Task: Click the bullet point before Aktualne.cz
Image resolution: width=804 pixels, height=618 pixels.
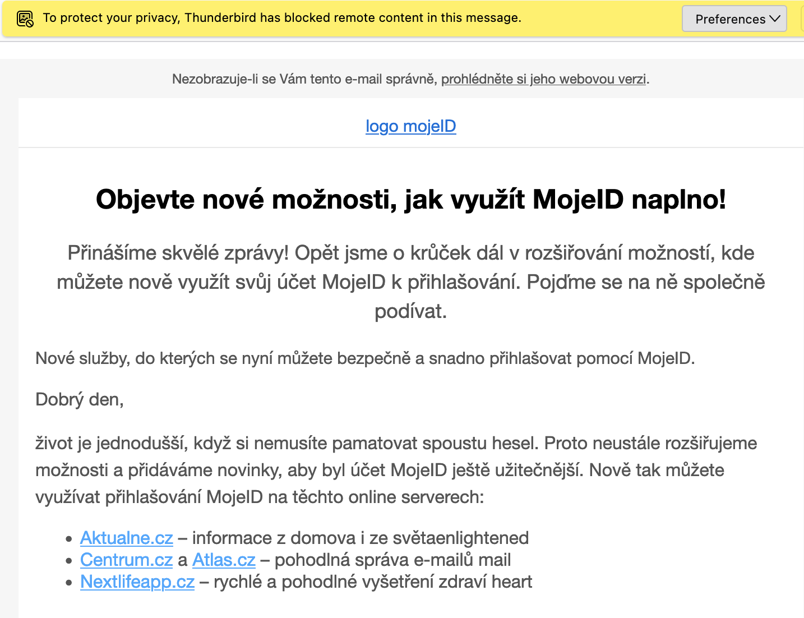Action: (x=69, y=539)
